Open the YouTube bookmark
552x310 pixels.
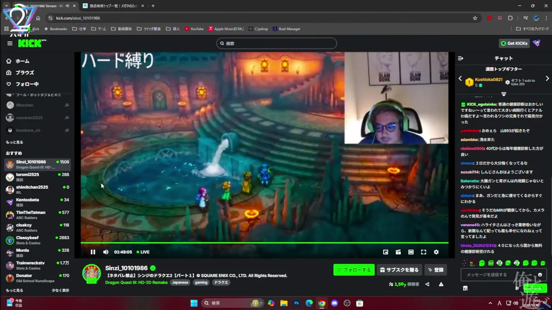click(194, 29)
